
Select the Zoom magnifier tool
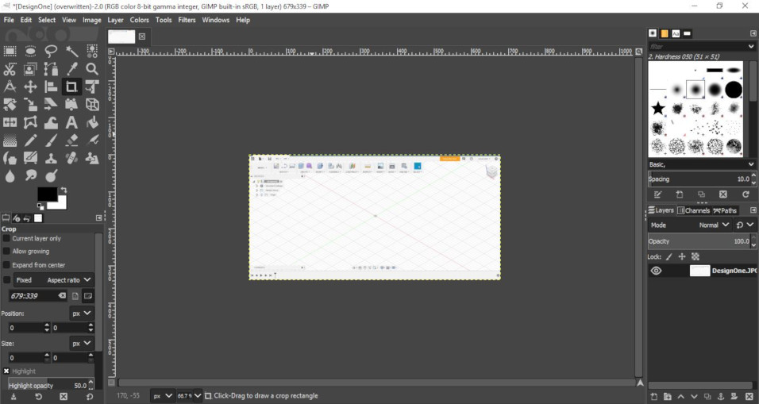pyautogui.click(x=92, y=69)
